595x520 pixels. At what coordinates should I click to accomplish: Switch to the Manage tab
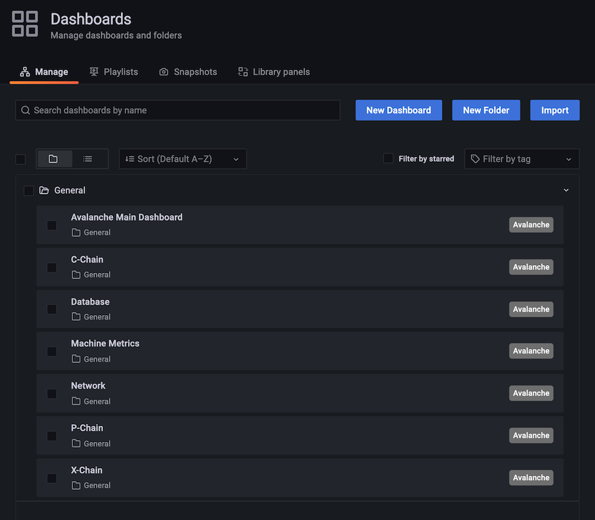51,72
